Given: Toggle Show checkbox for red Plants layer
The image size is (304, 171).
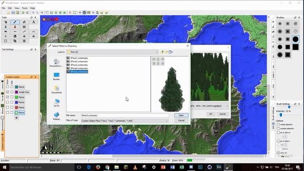Looking at the screenshot, I should tap(8, 107).
